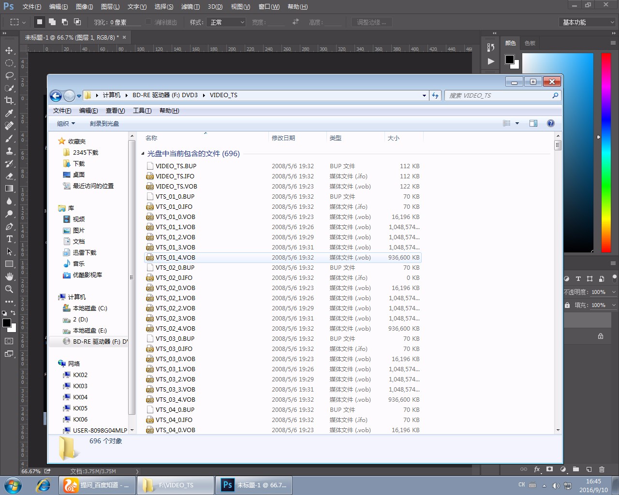
Task: Select the Eyedropper tool
Action: 9,113
